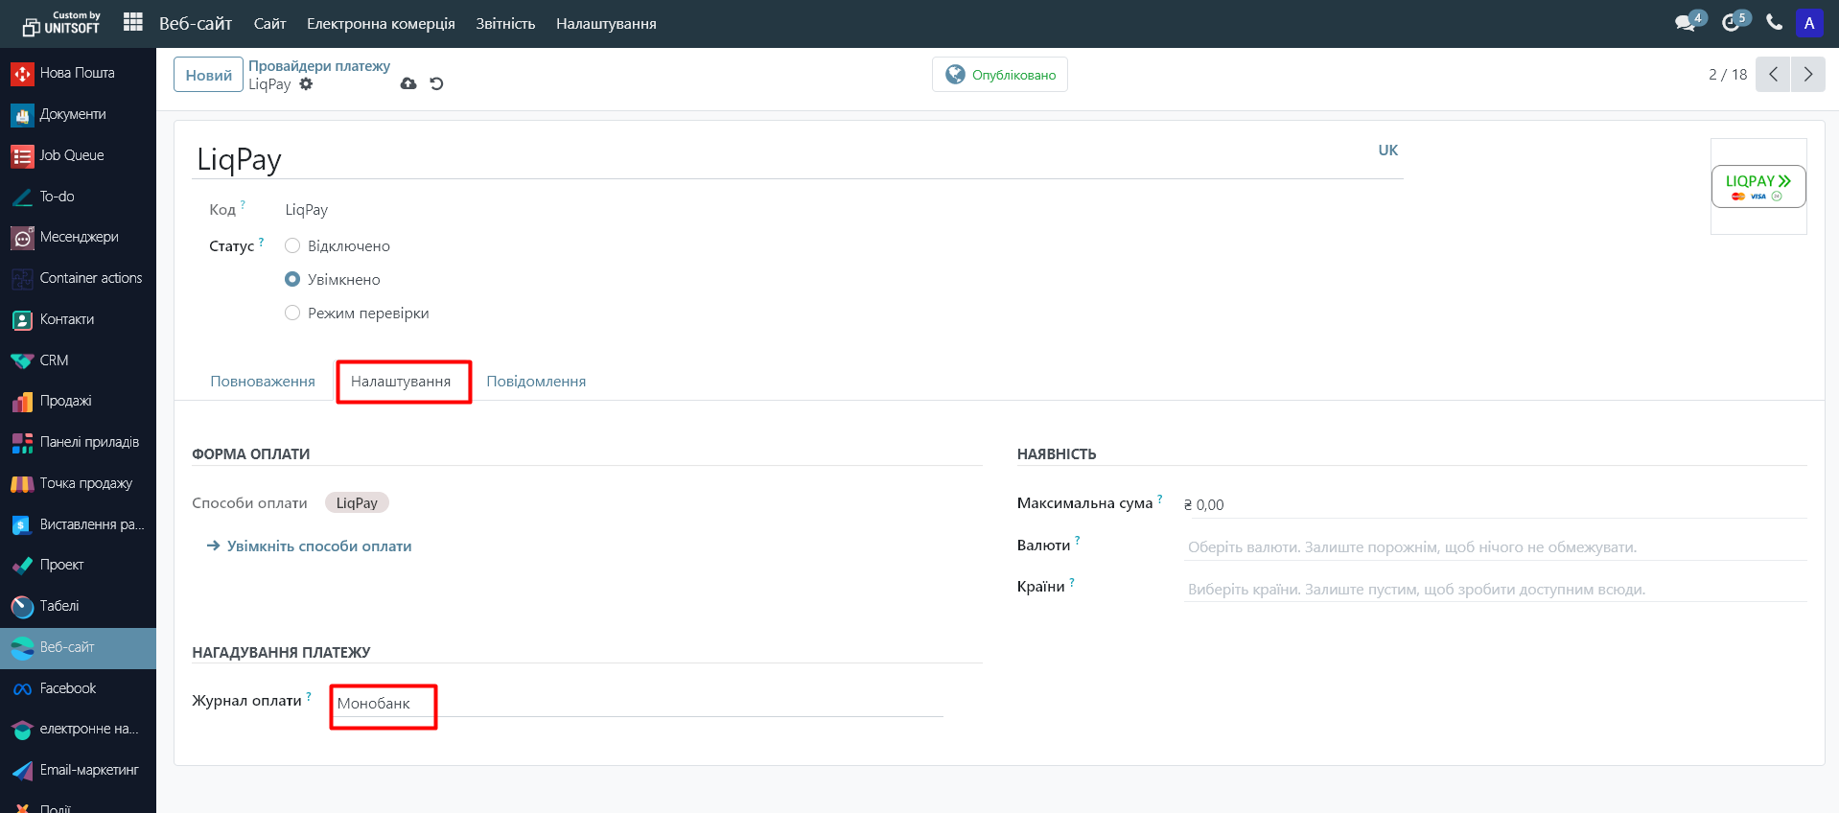The image size is (1839, 813).
Task: Open the Журнал оплати Монобанк dropdown
Action: 633,704
